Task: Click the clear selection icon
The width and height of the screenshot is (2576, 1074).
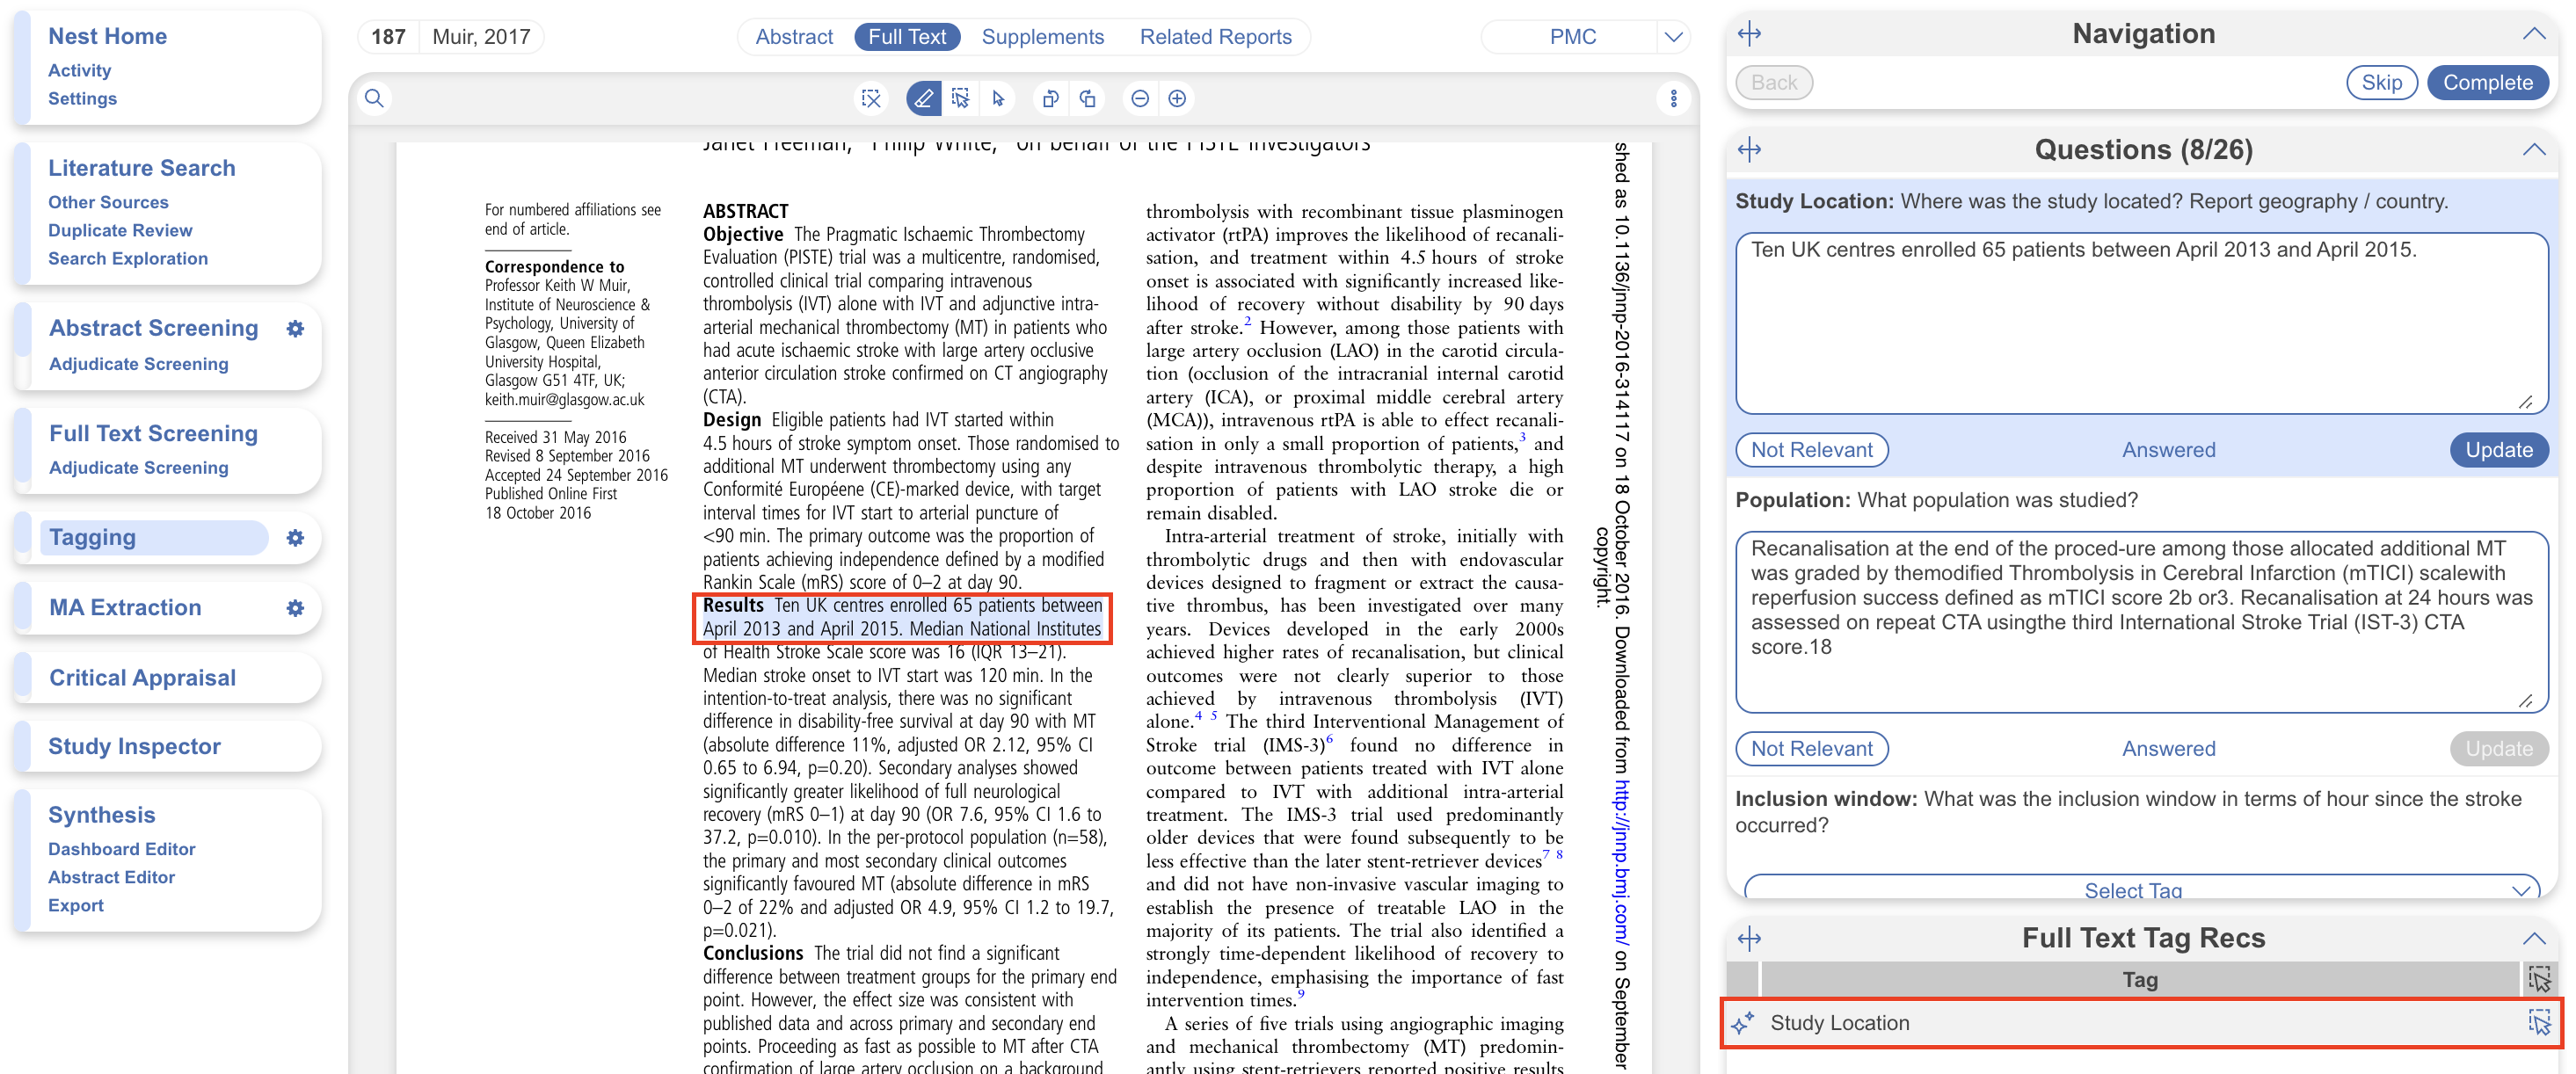Action: click(871, 98)
